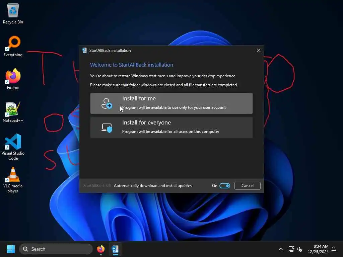The height and width of the screenshot is (257, 343).
Task: Open the clock and date flyout
Action: [x=318, y=249]
